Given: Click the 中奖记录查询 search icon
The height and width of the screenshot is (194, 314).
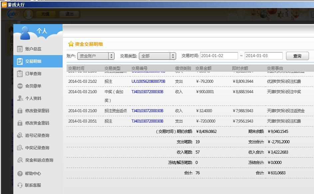Looking at the screenshot, I should click(20, 148).
